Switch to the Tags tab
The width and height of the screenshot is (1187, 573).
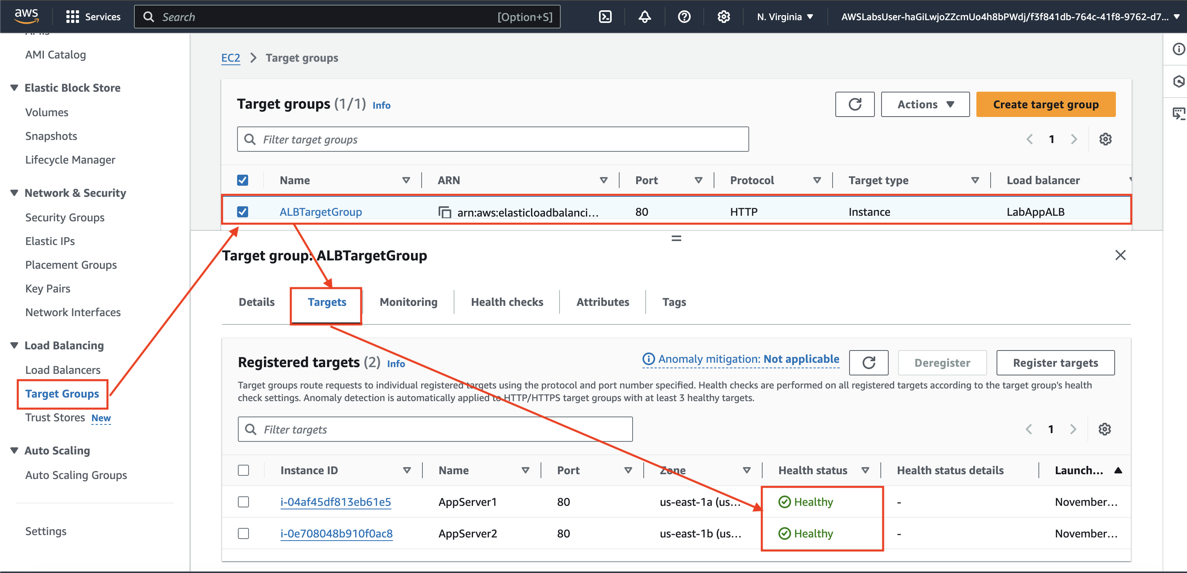click(x=674, y=302)
